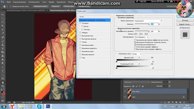Enable the Внутренняя тень checkbox
The height and width of the screenshot is (109, 194).
click(81, 36)
